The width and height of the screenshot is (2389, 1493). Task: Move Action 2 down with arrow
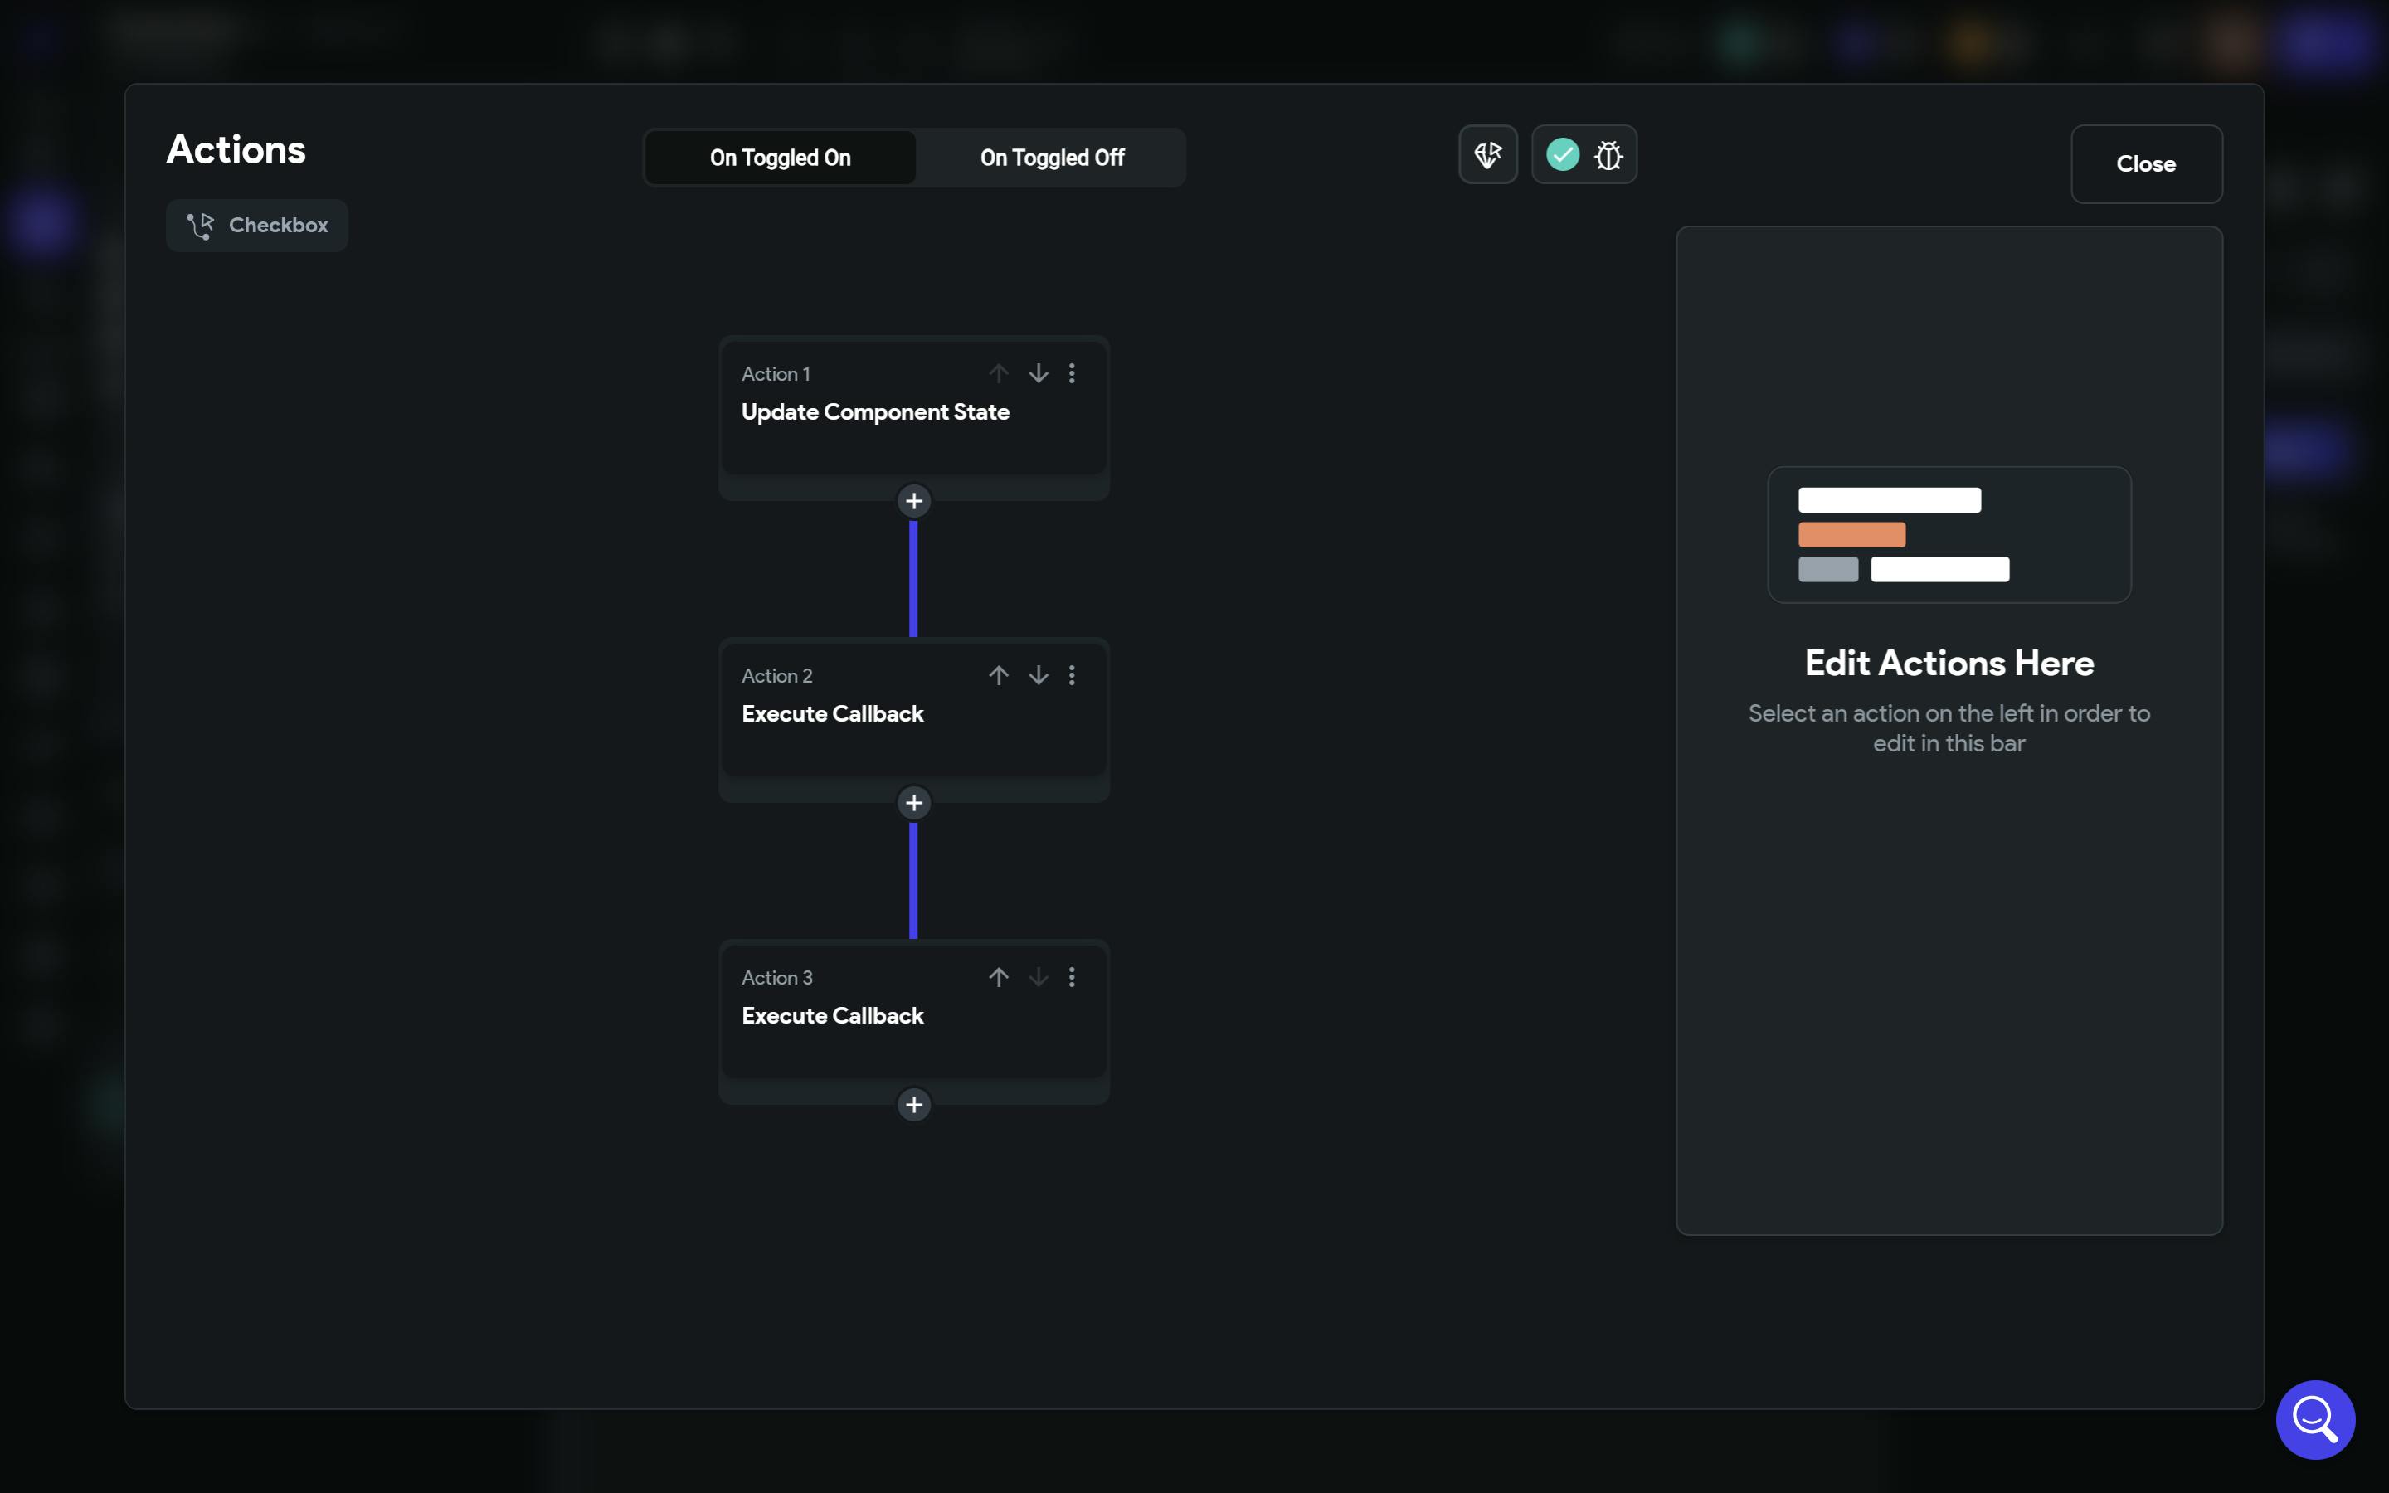pyautogui.click(x=1038, y=675)
